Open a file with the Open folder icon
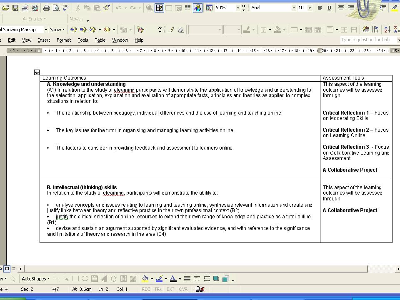 tap(5, 8)
